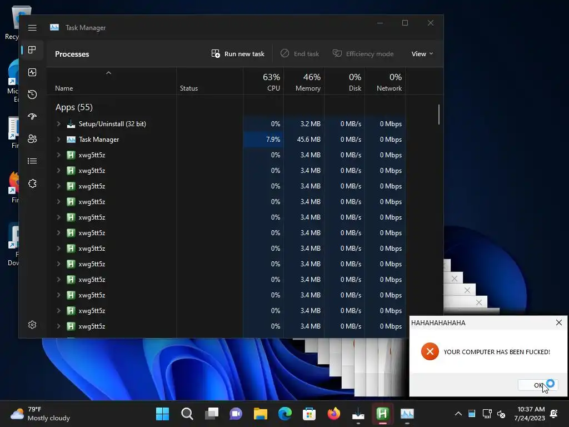Open File Explorer from the taskbar
Image resolution: width=569 pixels, height=427 pixels.
pos(261,414)
